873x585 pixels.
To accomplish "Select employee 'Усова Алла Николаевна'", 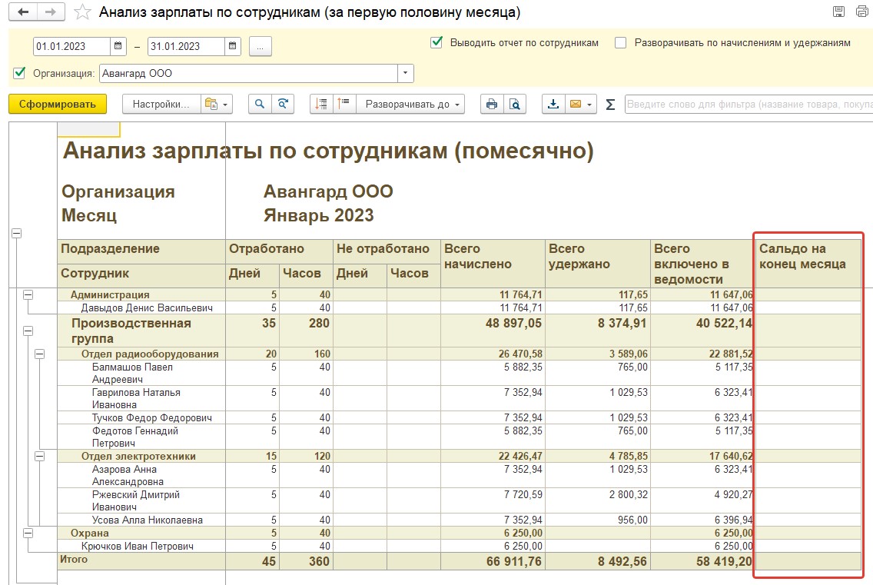I will [148, 520].
